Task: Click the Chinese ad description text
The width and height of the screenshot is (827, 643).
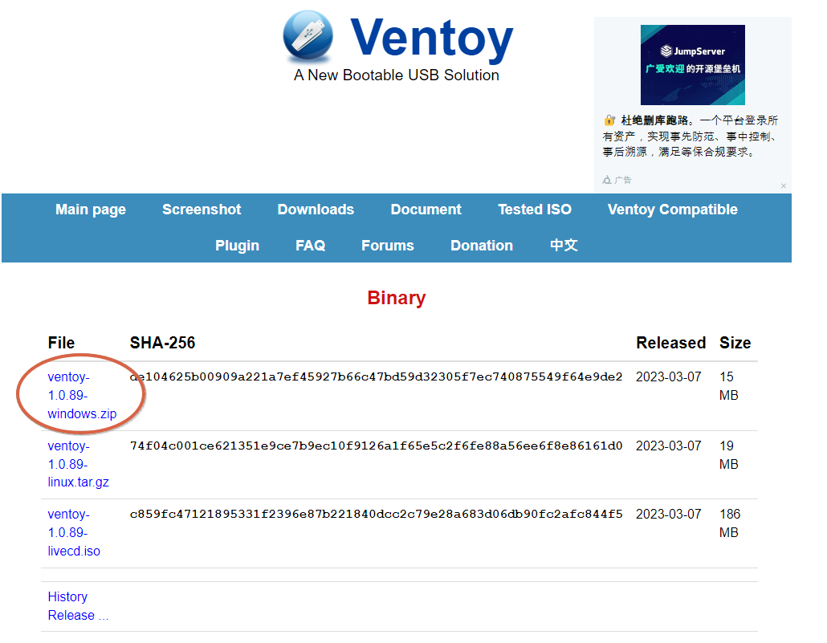Action: tap(691, 136)
